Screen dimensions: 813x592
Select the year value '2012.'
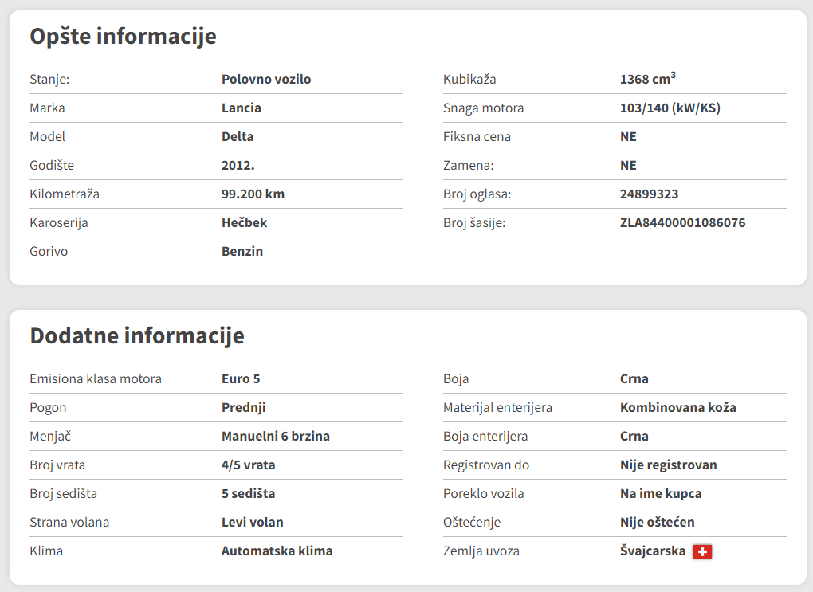[x=238, y=166]
